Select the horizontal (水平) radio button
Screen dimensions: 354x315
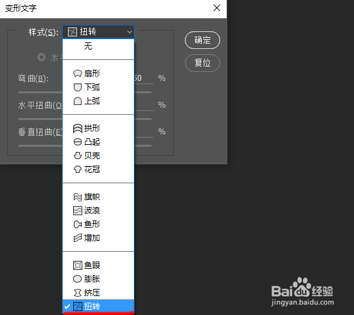[42, 57]
